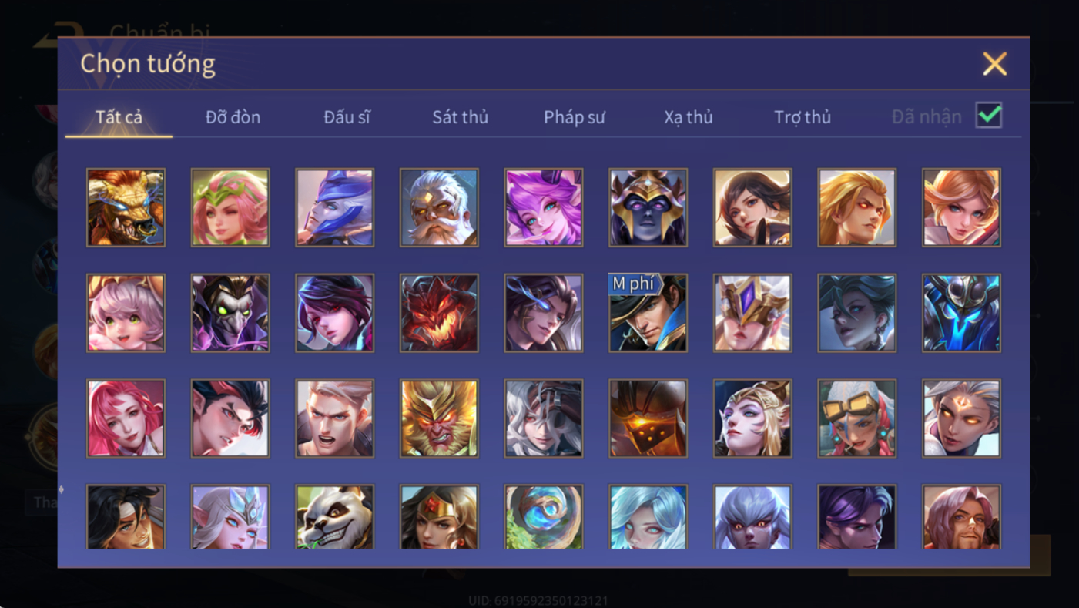Untick the Đã nhận checkbox
Viewport: 1079px width, 608px height.
(x=989, y=116)
